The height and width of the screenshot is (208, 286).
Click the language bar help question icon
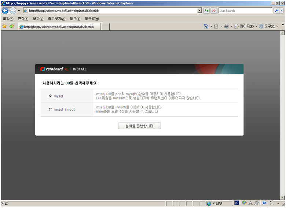pos(264,203)
